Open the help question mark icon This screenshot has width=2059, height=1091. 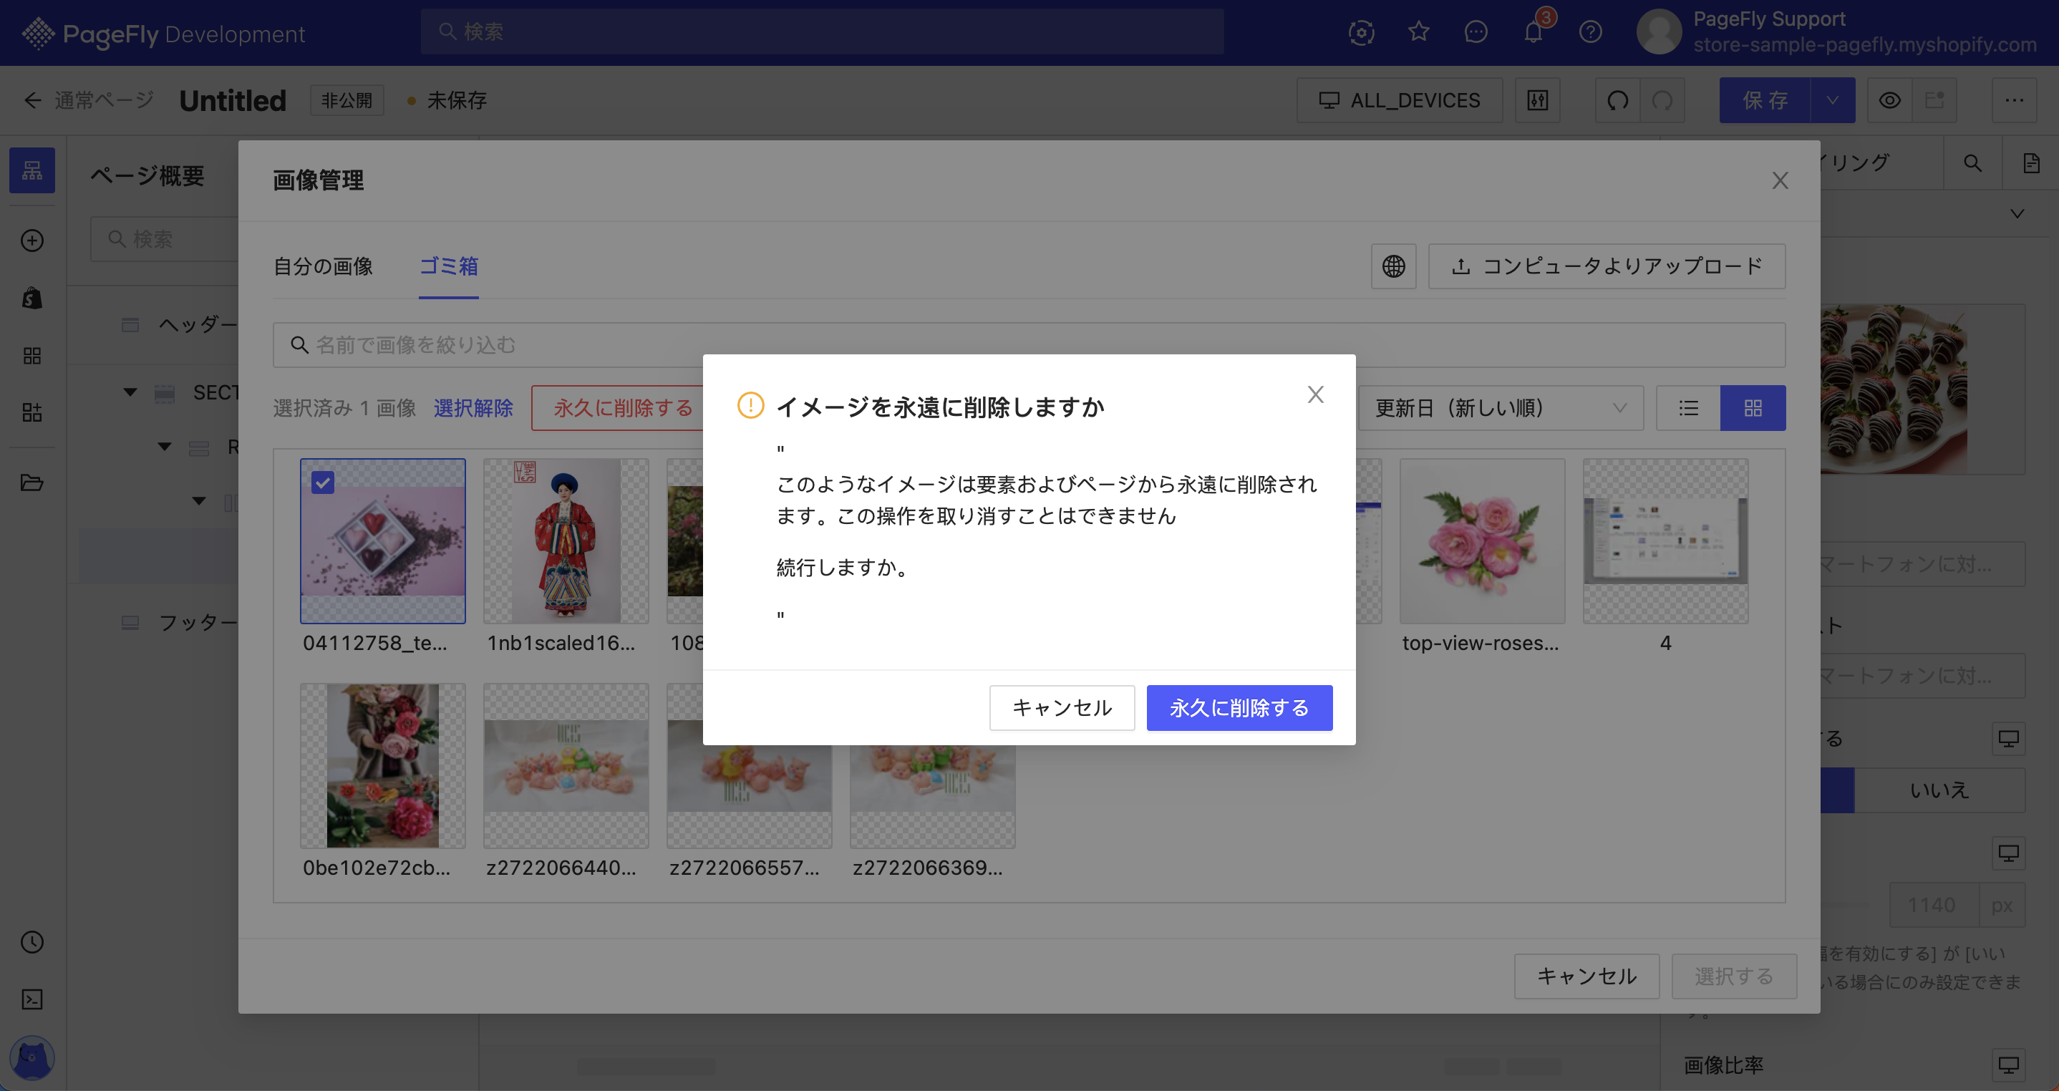coord(1591,32)
